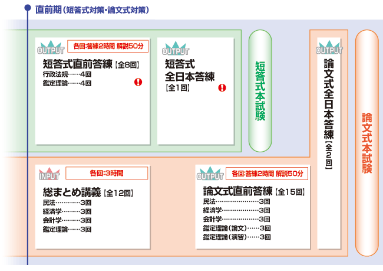Select the orange 論文式本試験 pill
Viewport: 383px width, 271px height.
(x=367, y=142)
